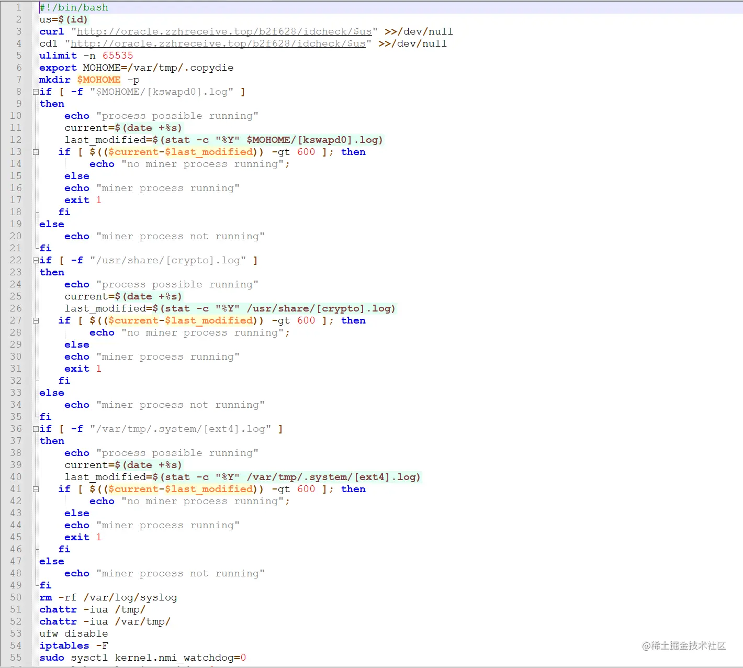Click the current=$(date +%s) on line 39

[123, 465]
